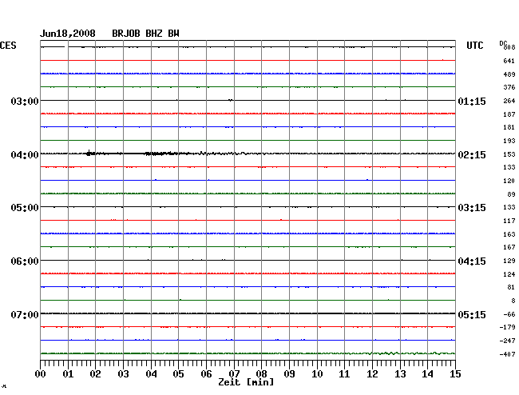Select the DC offset value 167
Viewport: 519px width, 395px height.
coord(509,248)
